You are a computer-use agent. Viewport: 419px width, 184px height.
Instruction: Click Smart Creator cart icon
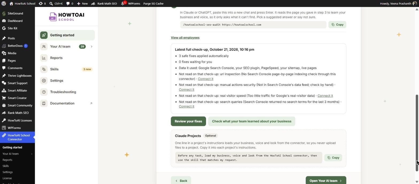pos(4,98)
